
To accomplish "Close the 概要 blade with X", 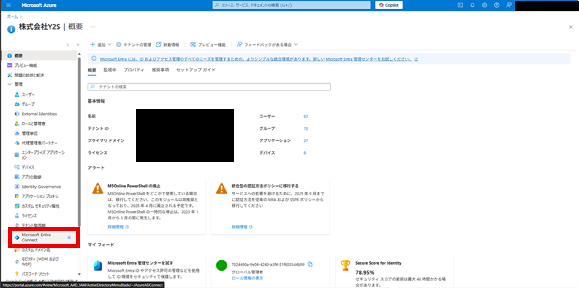I will click(x=571, y=27).
